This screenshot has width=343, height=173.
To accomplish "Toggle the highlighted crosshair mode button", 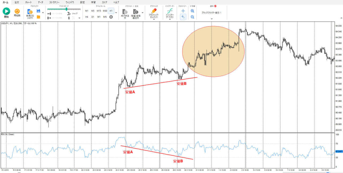I will (x=183, y=17).
